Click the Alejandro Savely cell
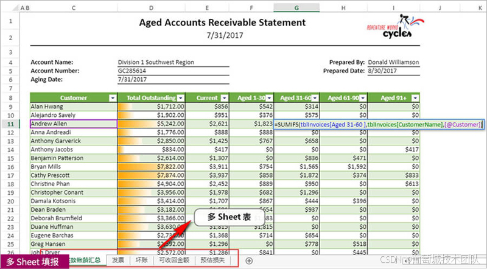The image size is (487, 269). click(74, 115)
